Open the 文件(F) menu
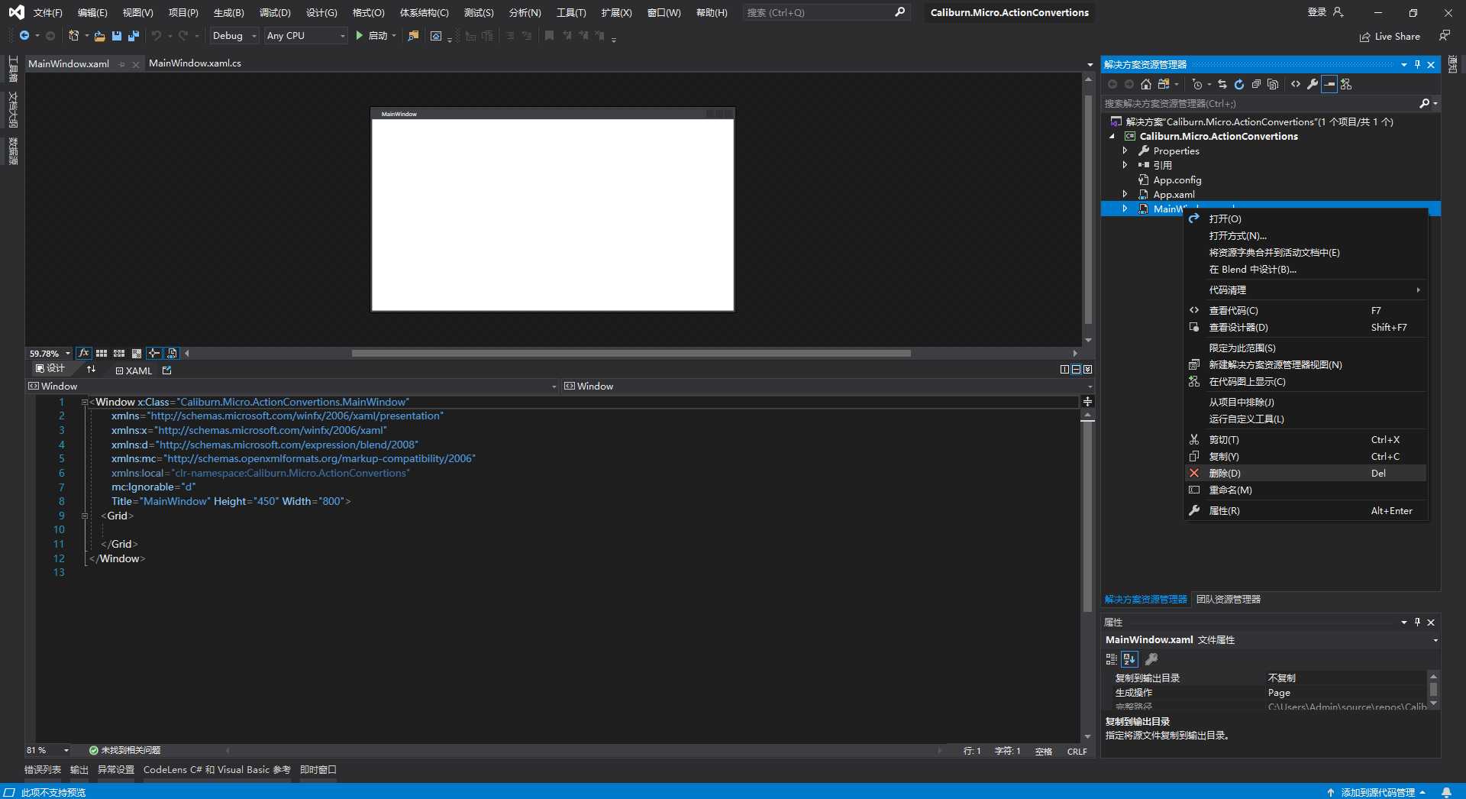This screenshot has width=1466, height=799. click(x=47, y=13)
